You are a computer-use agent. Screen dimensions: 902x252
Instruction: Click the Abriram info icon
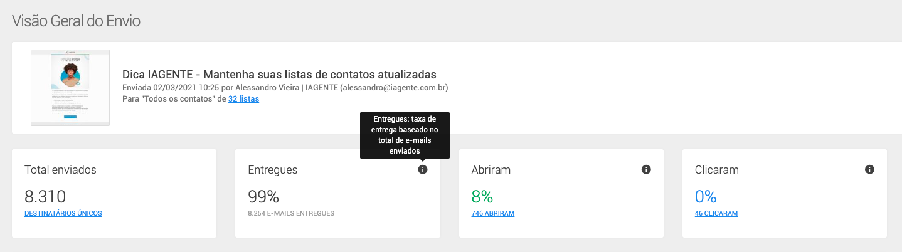646,169
